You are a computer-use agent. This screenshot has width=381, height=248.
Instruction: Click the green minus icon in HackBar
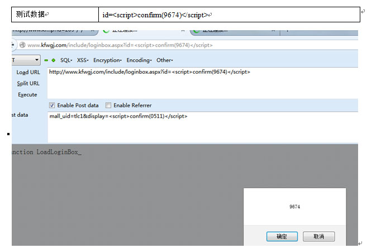click(x=46, y=60)
